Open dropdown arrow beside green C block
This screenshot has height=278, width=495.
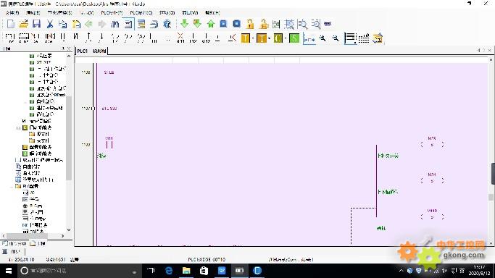286,38
